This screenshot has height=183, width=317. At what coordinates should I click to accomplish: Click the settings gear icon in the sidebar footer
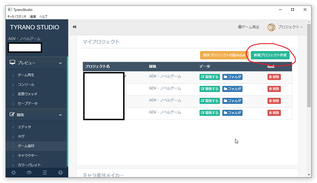pos(14,173)
